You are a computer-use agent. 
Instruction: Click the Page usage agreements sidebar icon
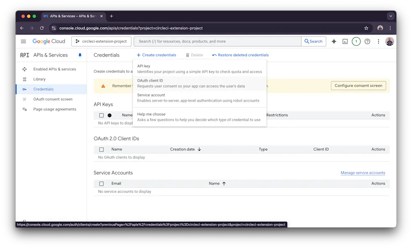24,109
